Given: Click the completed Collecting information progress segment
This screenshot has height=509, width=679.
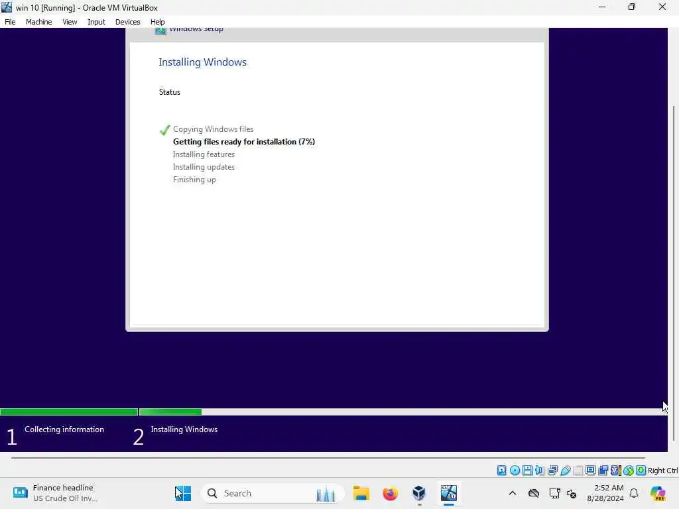Looking at the screenshot, I should tap(69, 412).
